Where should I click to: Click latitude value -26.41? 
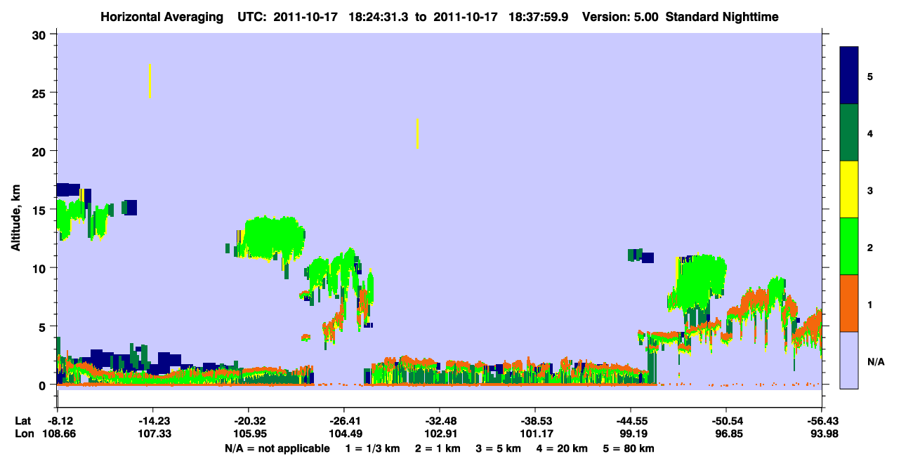click(344, 421)
